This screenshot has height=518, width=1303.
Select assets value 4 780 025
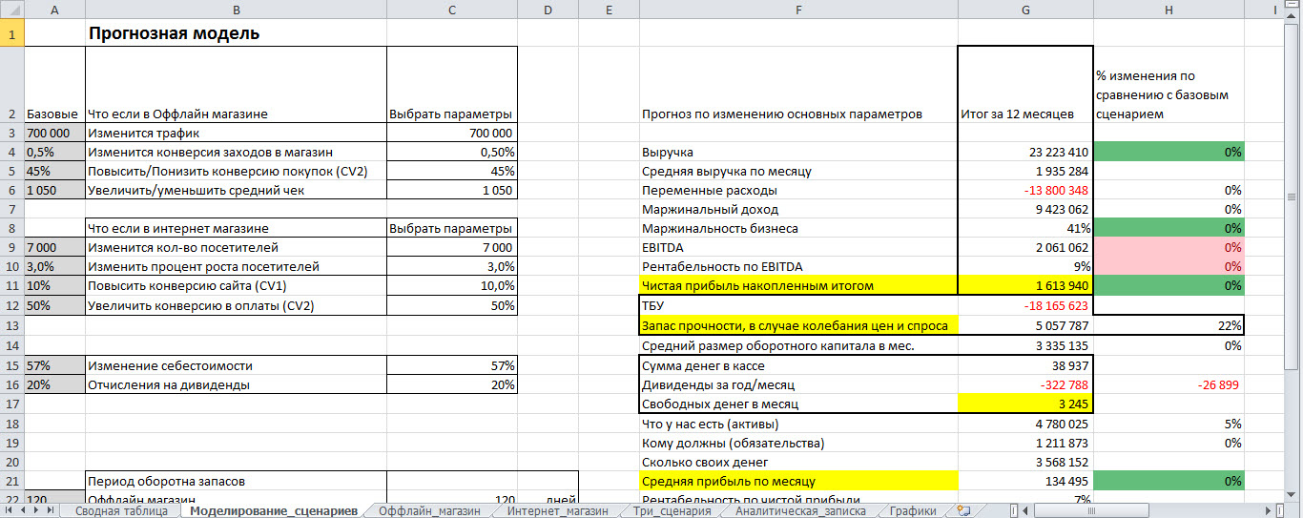coord(1025,424)
